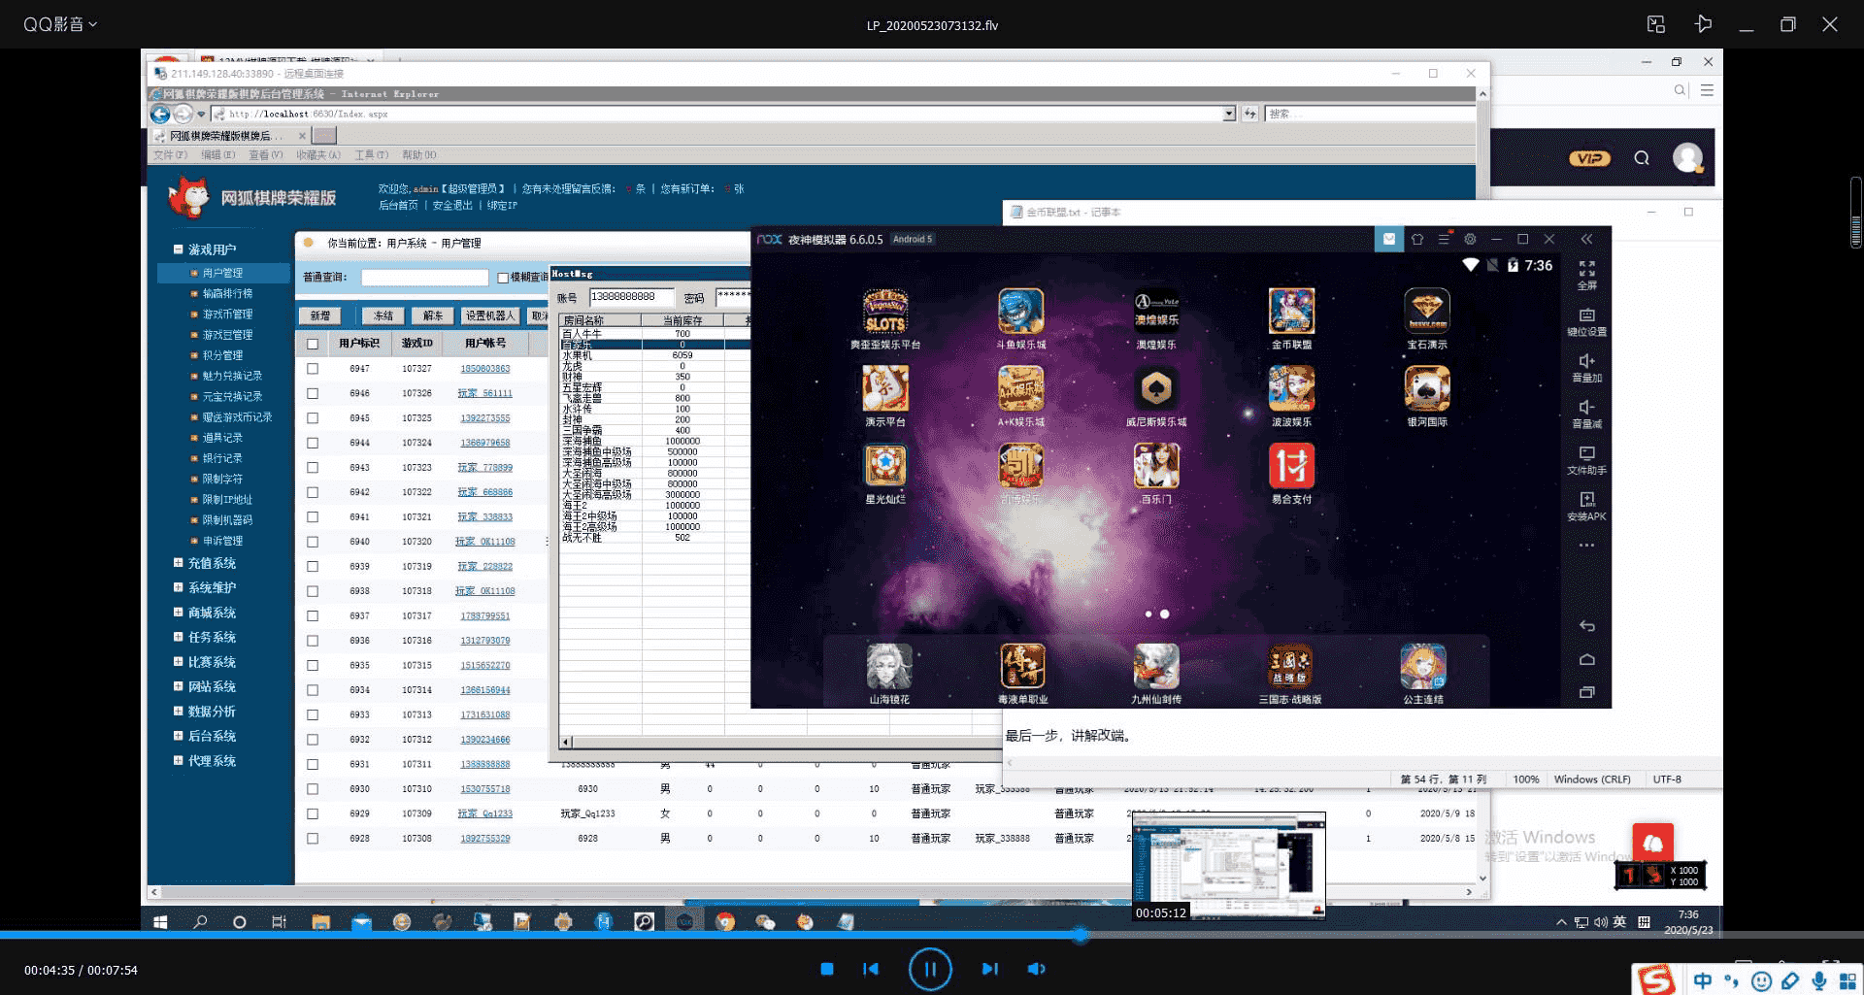This screenshot has width=1864, height=995.
Task: Open 银行记录 in the sidebar menu
Action: point(222,458)
